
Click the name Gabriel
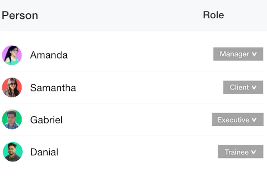[x=46, y=120]
